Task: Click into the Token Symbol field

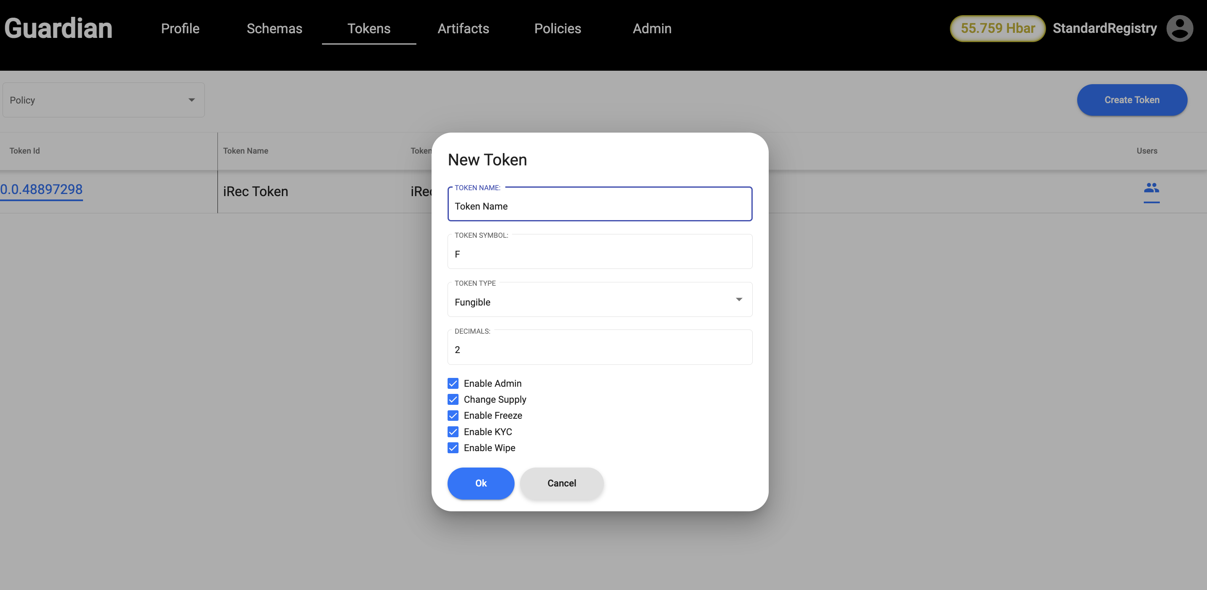Action: coord(599,254)
